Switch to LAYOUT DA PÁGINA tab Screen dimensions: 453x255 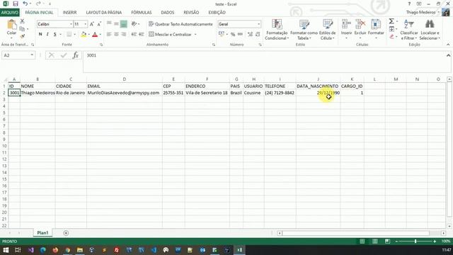point(104,13)
